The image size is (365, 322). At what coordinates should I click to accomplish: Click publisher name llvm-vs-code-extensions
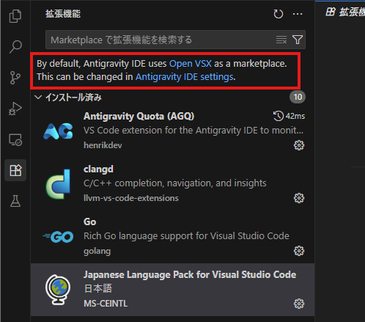pyautogui.click(x=131, y=198)
